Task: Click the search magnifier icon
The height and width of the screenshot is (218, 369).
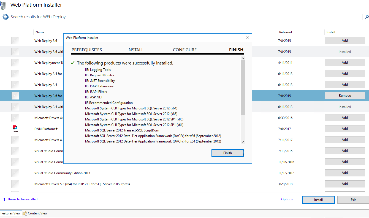Action: pos(367,17)
